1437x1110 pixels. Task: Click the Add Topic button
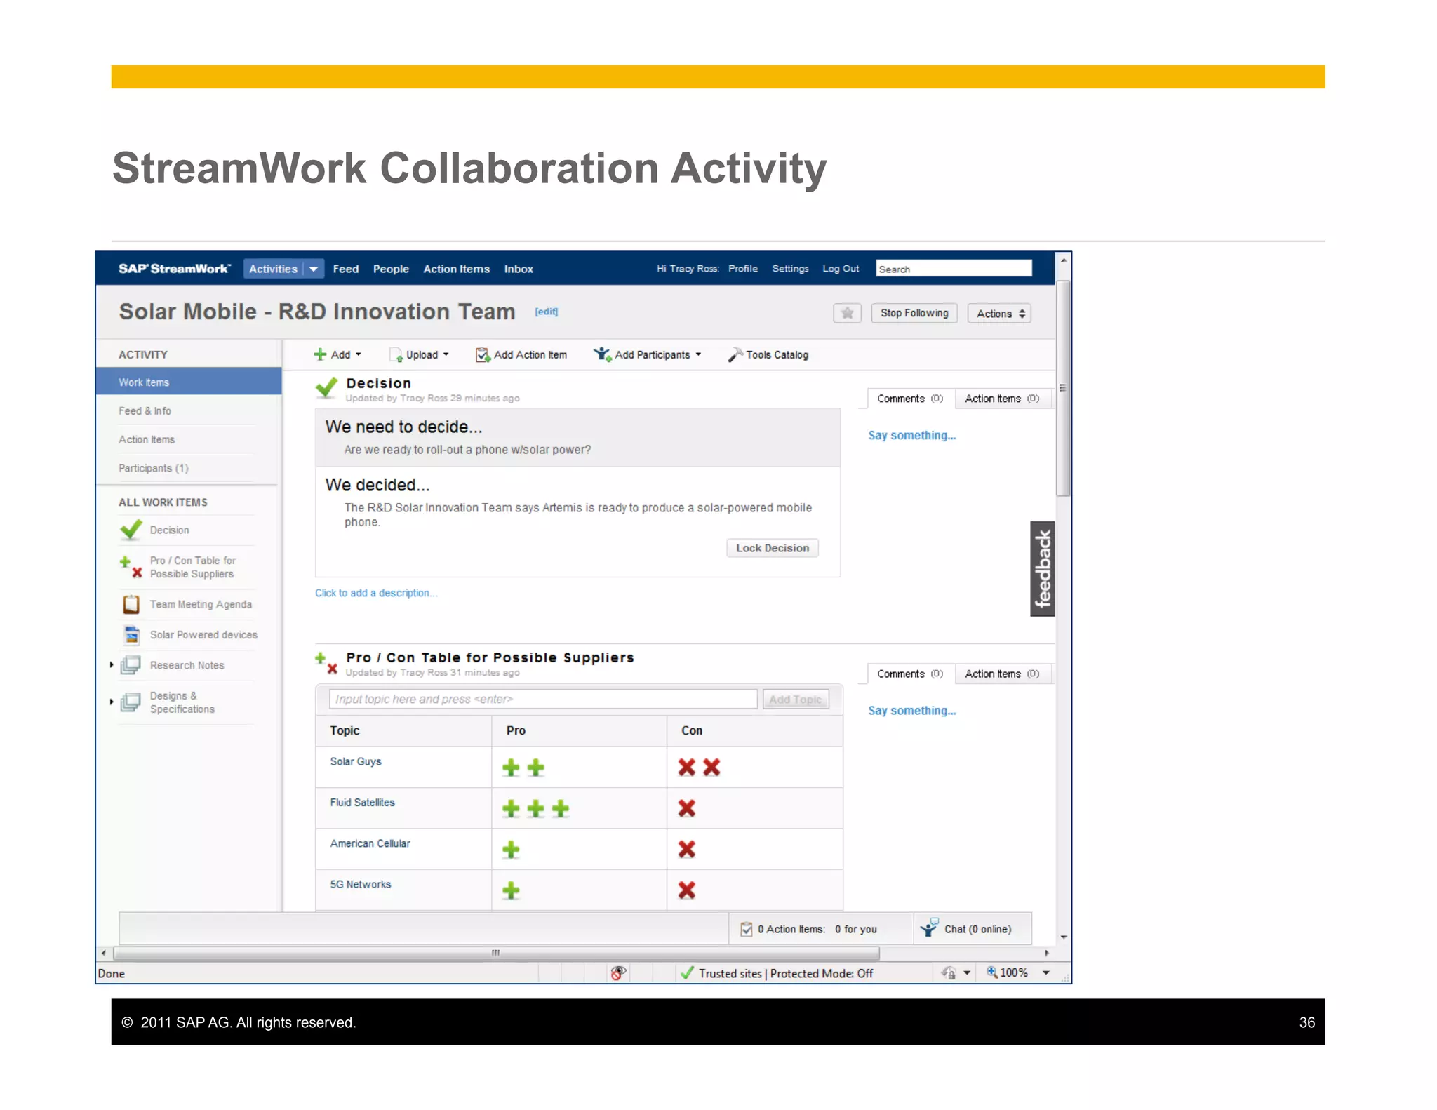click(x=795, y=700)
